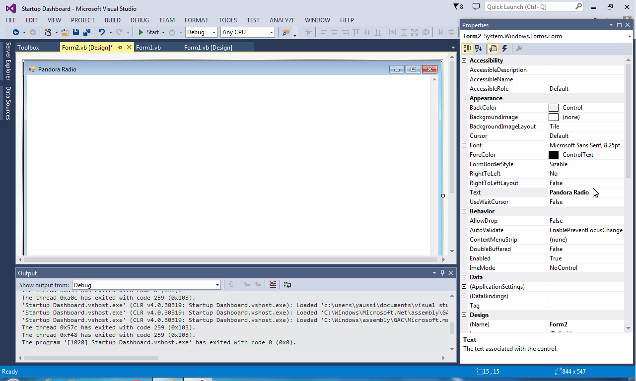Open the BUILD menu
This screenshot has width=636, height=381.
pos(113,20)
